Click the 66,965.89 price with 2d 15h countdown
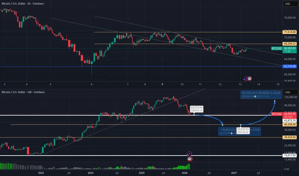The image size is (299, 176). click(290, 115)
